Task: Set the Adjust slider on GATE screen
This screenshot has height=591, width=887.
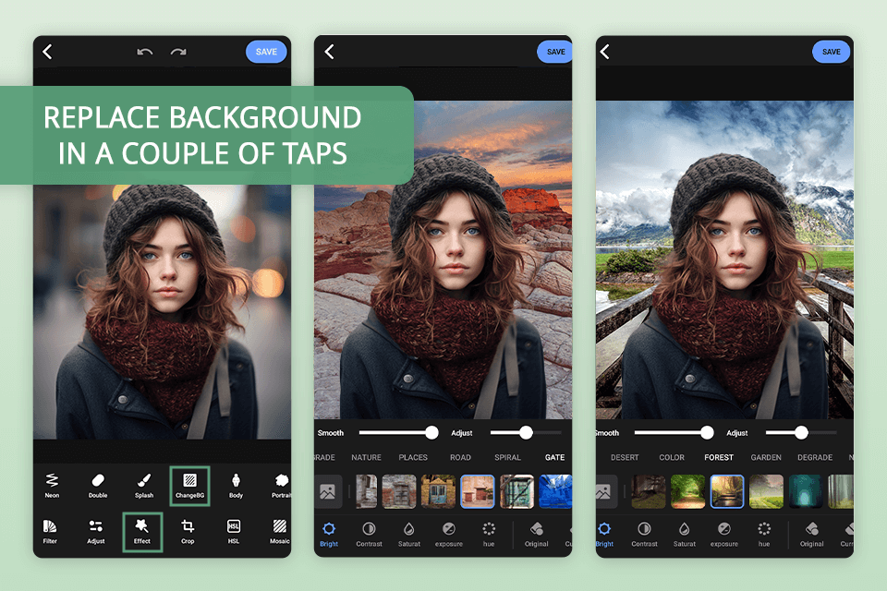Action: (526, 433)
